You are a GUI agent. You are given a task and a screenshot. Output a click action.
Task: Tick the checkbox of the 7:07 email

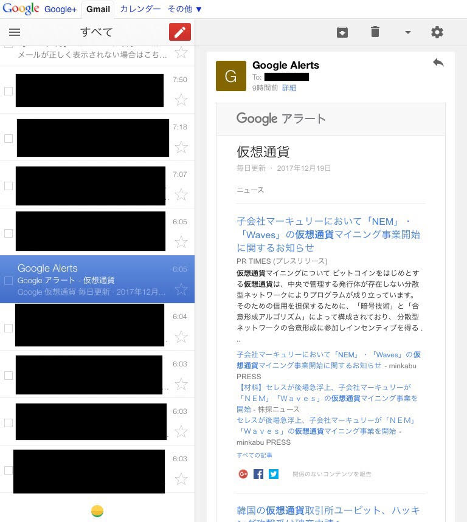click(x=9, y=186)
